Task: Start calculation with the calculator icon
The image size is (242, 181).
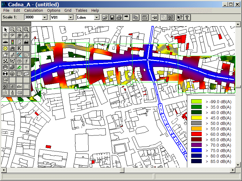Action: tap(145, 17)
